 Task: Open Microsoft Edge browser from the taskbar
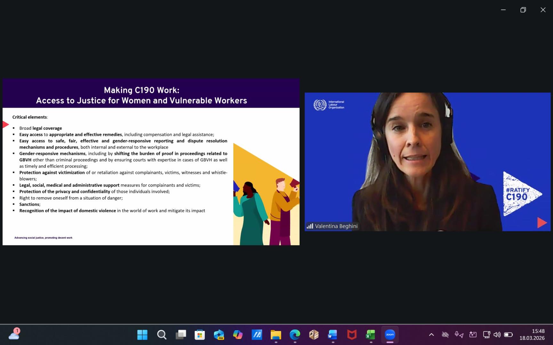(x=295, y=334)
